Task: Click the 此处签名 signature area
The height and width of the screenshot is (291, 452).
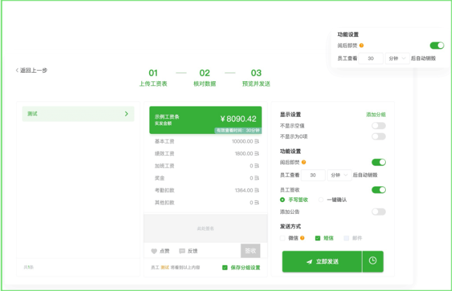Action: (206, 229)
